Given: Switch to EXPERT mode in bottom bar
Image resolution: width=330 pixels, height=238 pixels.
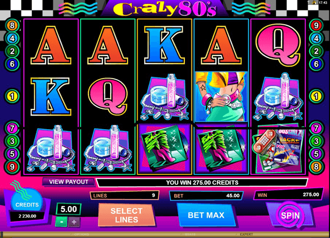Looking at the screenshot, I should click(x=246, y=234).
